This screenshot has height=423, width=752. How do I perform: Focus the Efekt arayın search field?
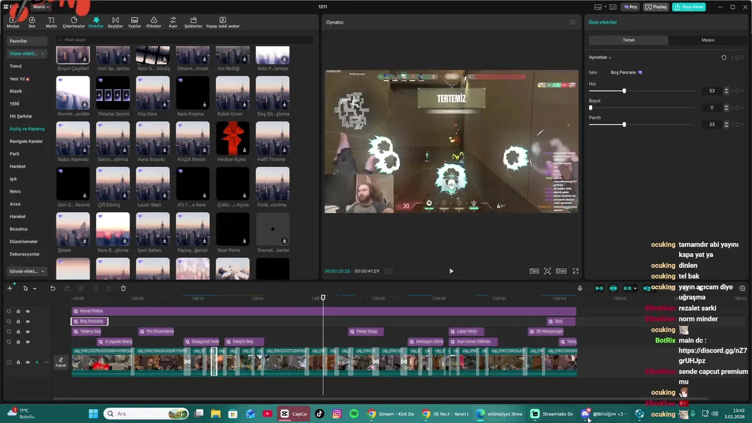184,40
